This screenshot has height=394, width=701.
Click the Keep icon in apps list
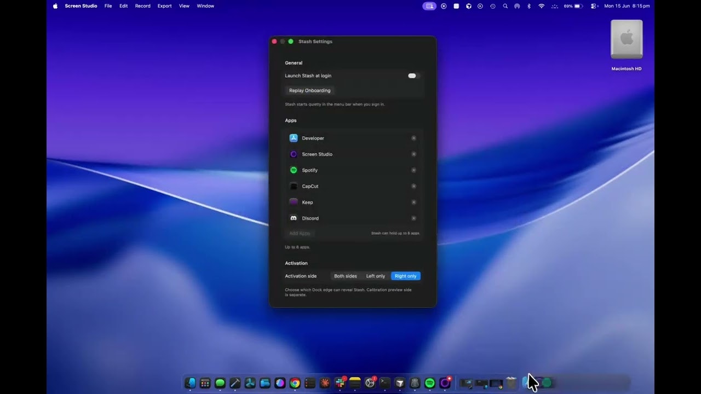(294, 202)
